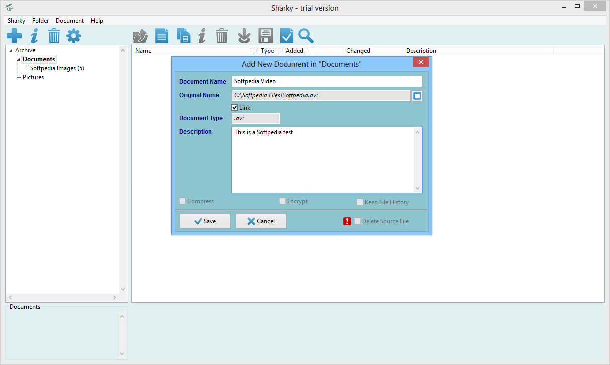Click bottom Documents panel scroll up arrow

122,316
